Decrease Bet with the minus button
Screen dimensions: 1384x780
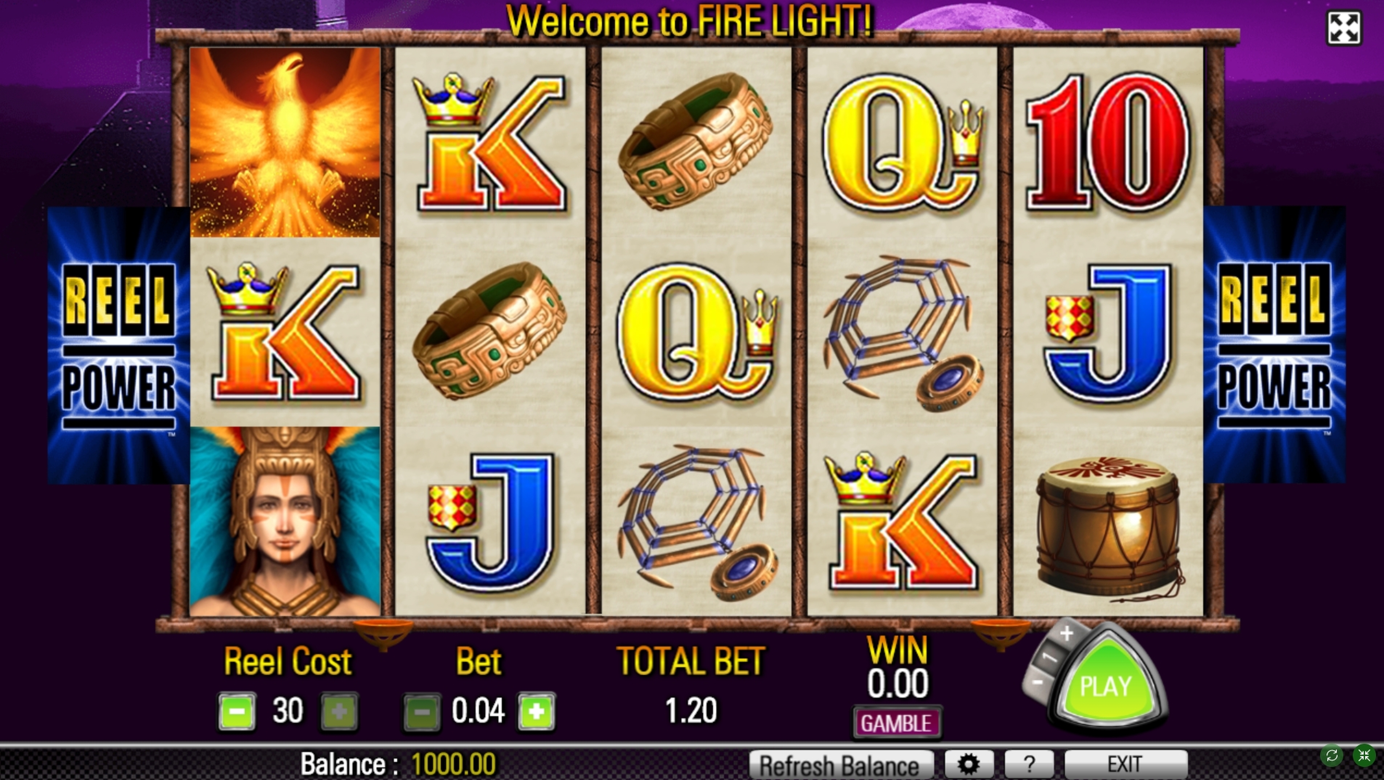[422, 712]
